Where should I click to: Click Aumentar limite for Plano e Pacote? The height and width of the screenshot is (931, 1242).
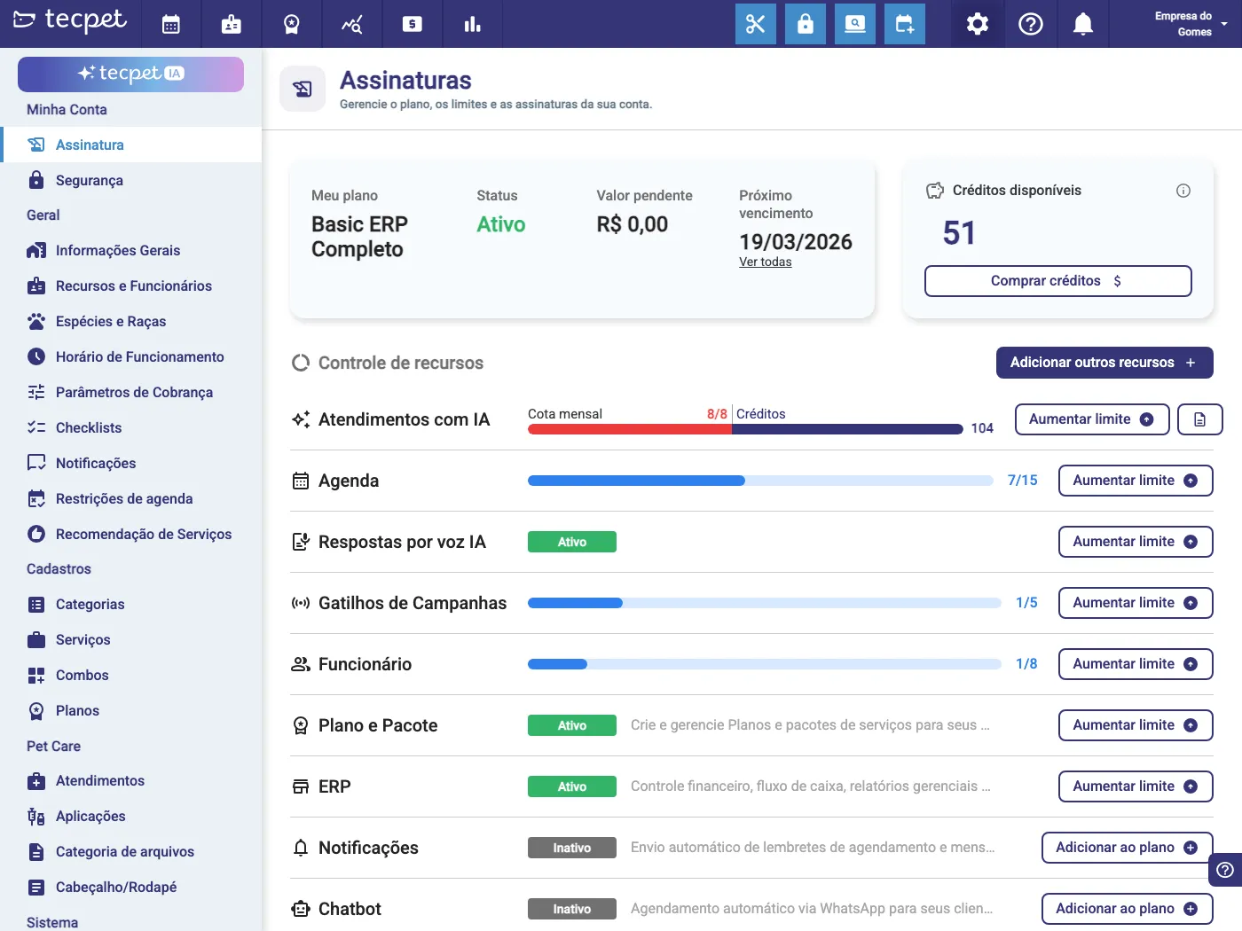[x=1136, y=725]
